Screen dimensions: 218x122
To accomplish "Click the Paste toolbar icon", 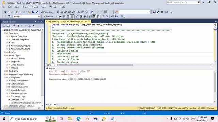I will click(86, 12).
